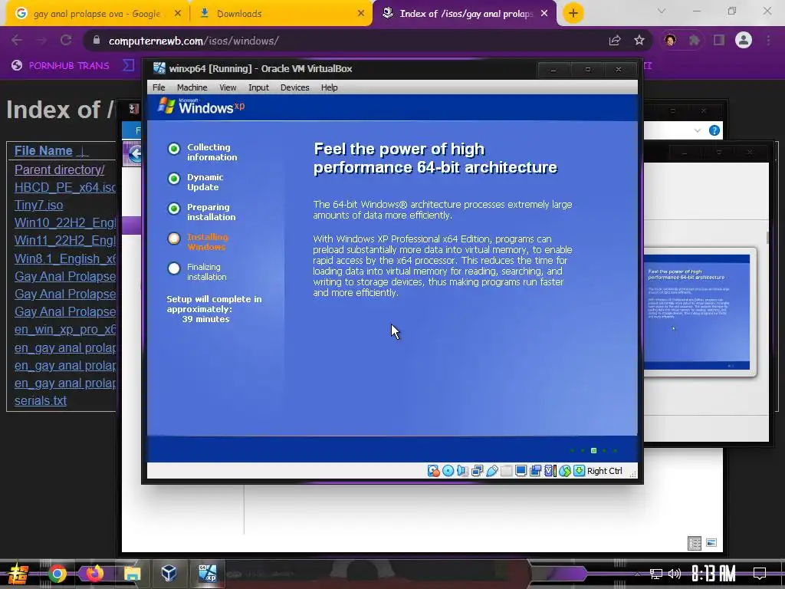The image size is (785, 589).
Task: Click the optical drive indicator in VirtualBox status bar
Action: tap(448, 471)
